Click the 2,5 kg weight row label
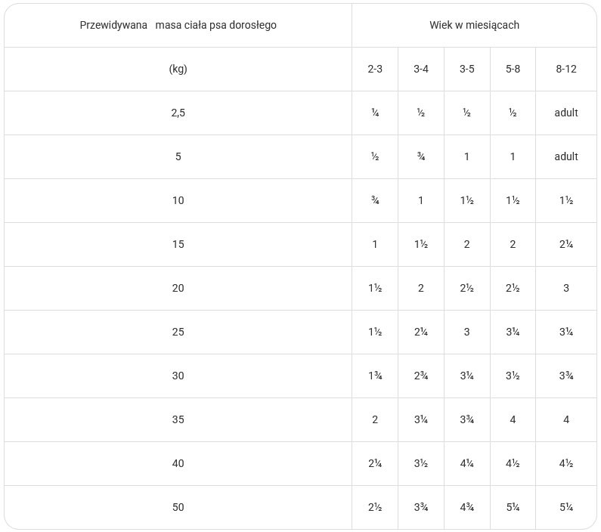 click(x=178, y=113)
